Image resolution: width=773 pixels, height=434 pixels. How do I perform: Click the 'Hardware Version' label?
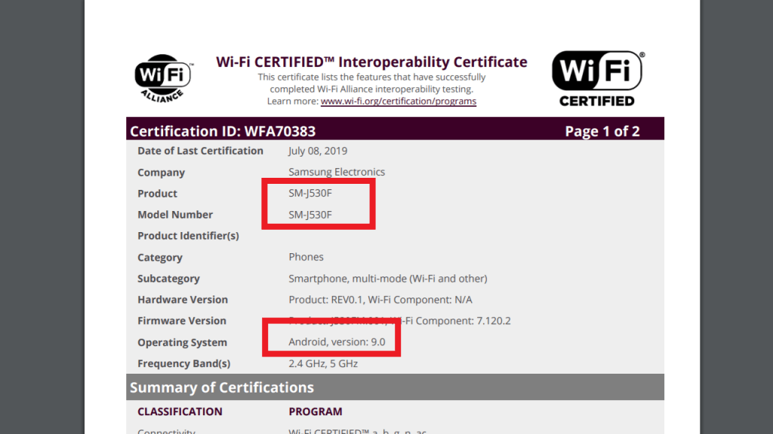point(183,300)
